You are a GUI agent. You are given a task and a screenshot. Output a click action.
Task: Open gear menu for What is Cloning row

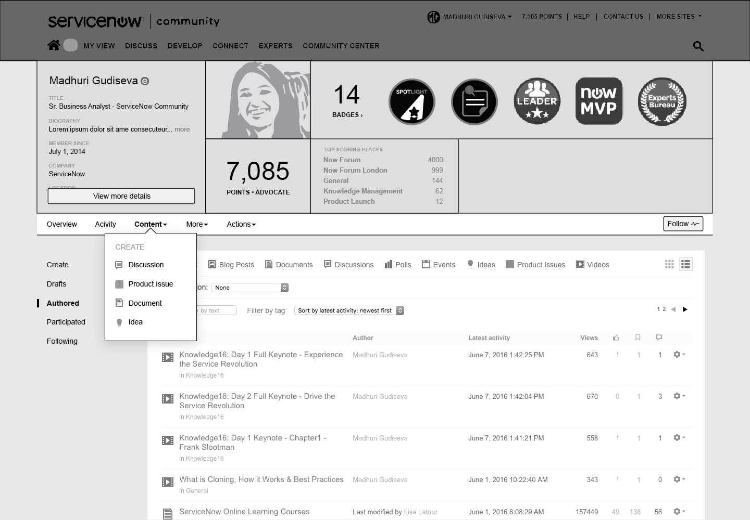click(x=679, y=479)
